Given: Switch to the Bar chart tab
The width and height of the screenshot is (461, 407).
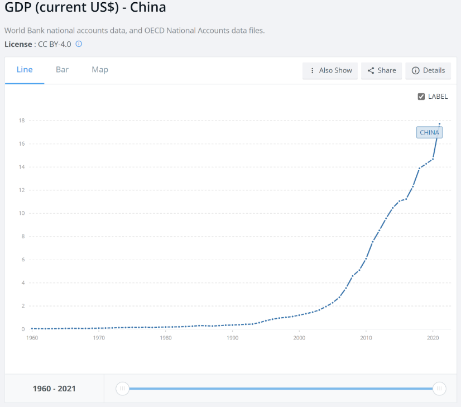Looking at the screenshot, I should pos(62,70).
